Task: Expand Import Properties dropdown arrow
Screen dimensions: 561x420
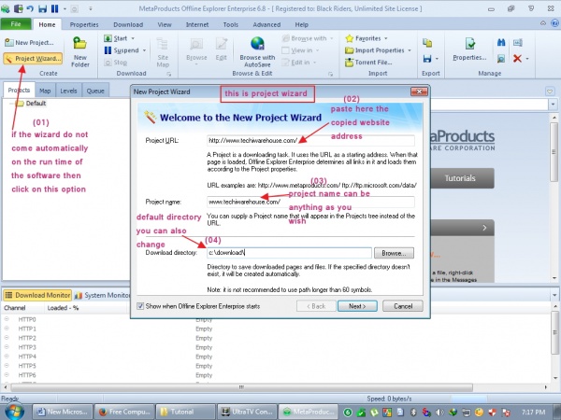Action: [410, 50]
